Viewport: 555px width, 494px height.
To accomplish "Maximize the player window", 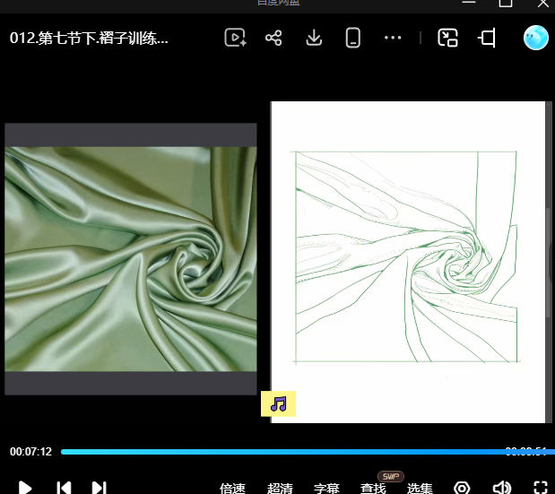I will coord(506,4).
